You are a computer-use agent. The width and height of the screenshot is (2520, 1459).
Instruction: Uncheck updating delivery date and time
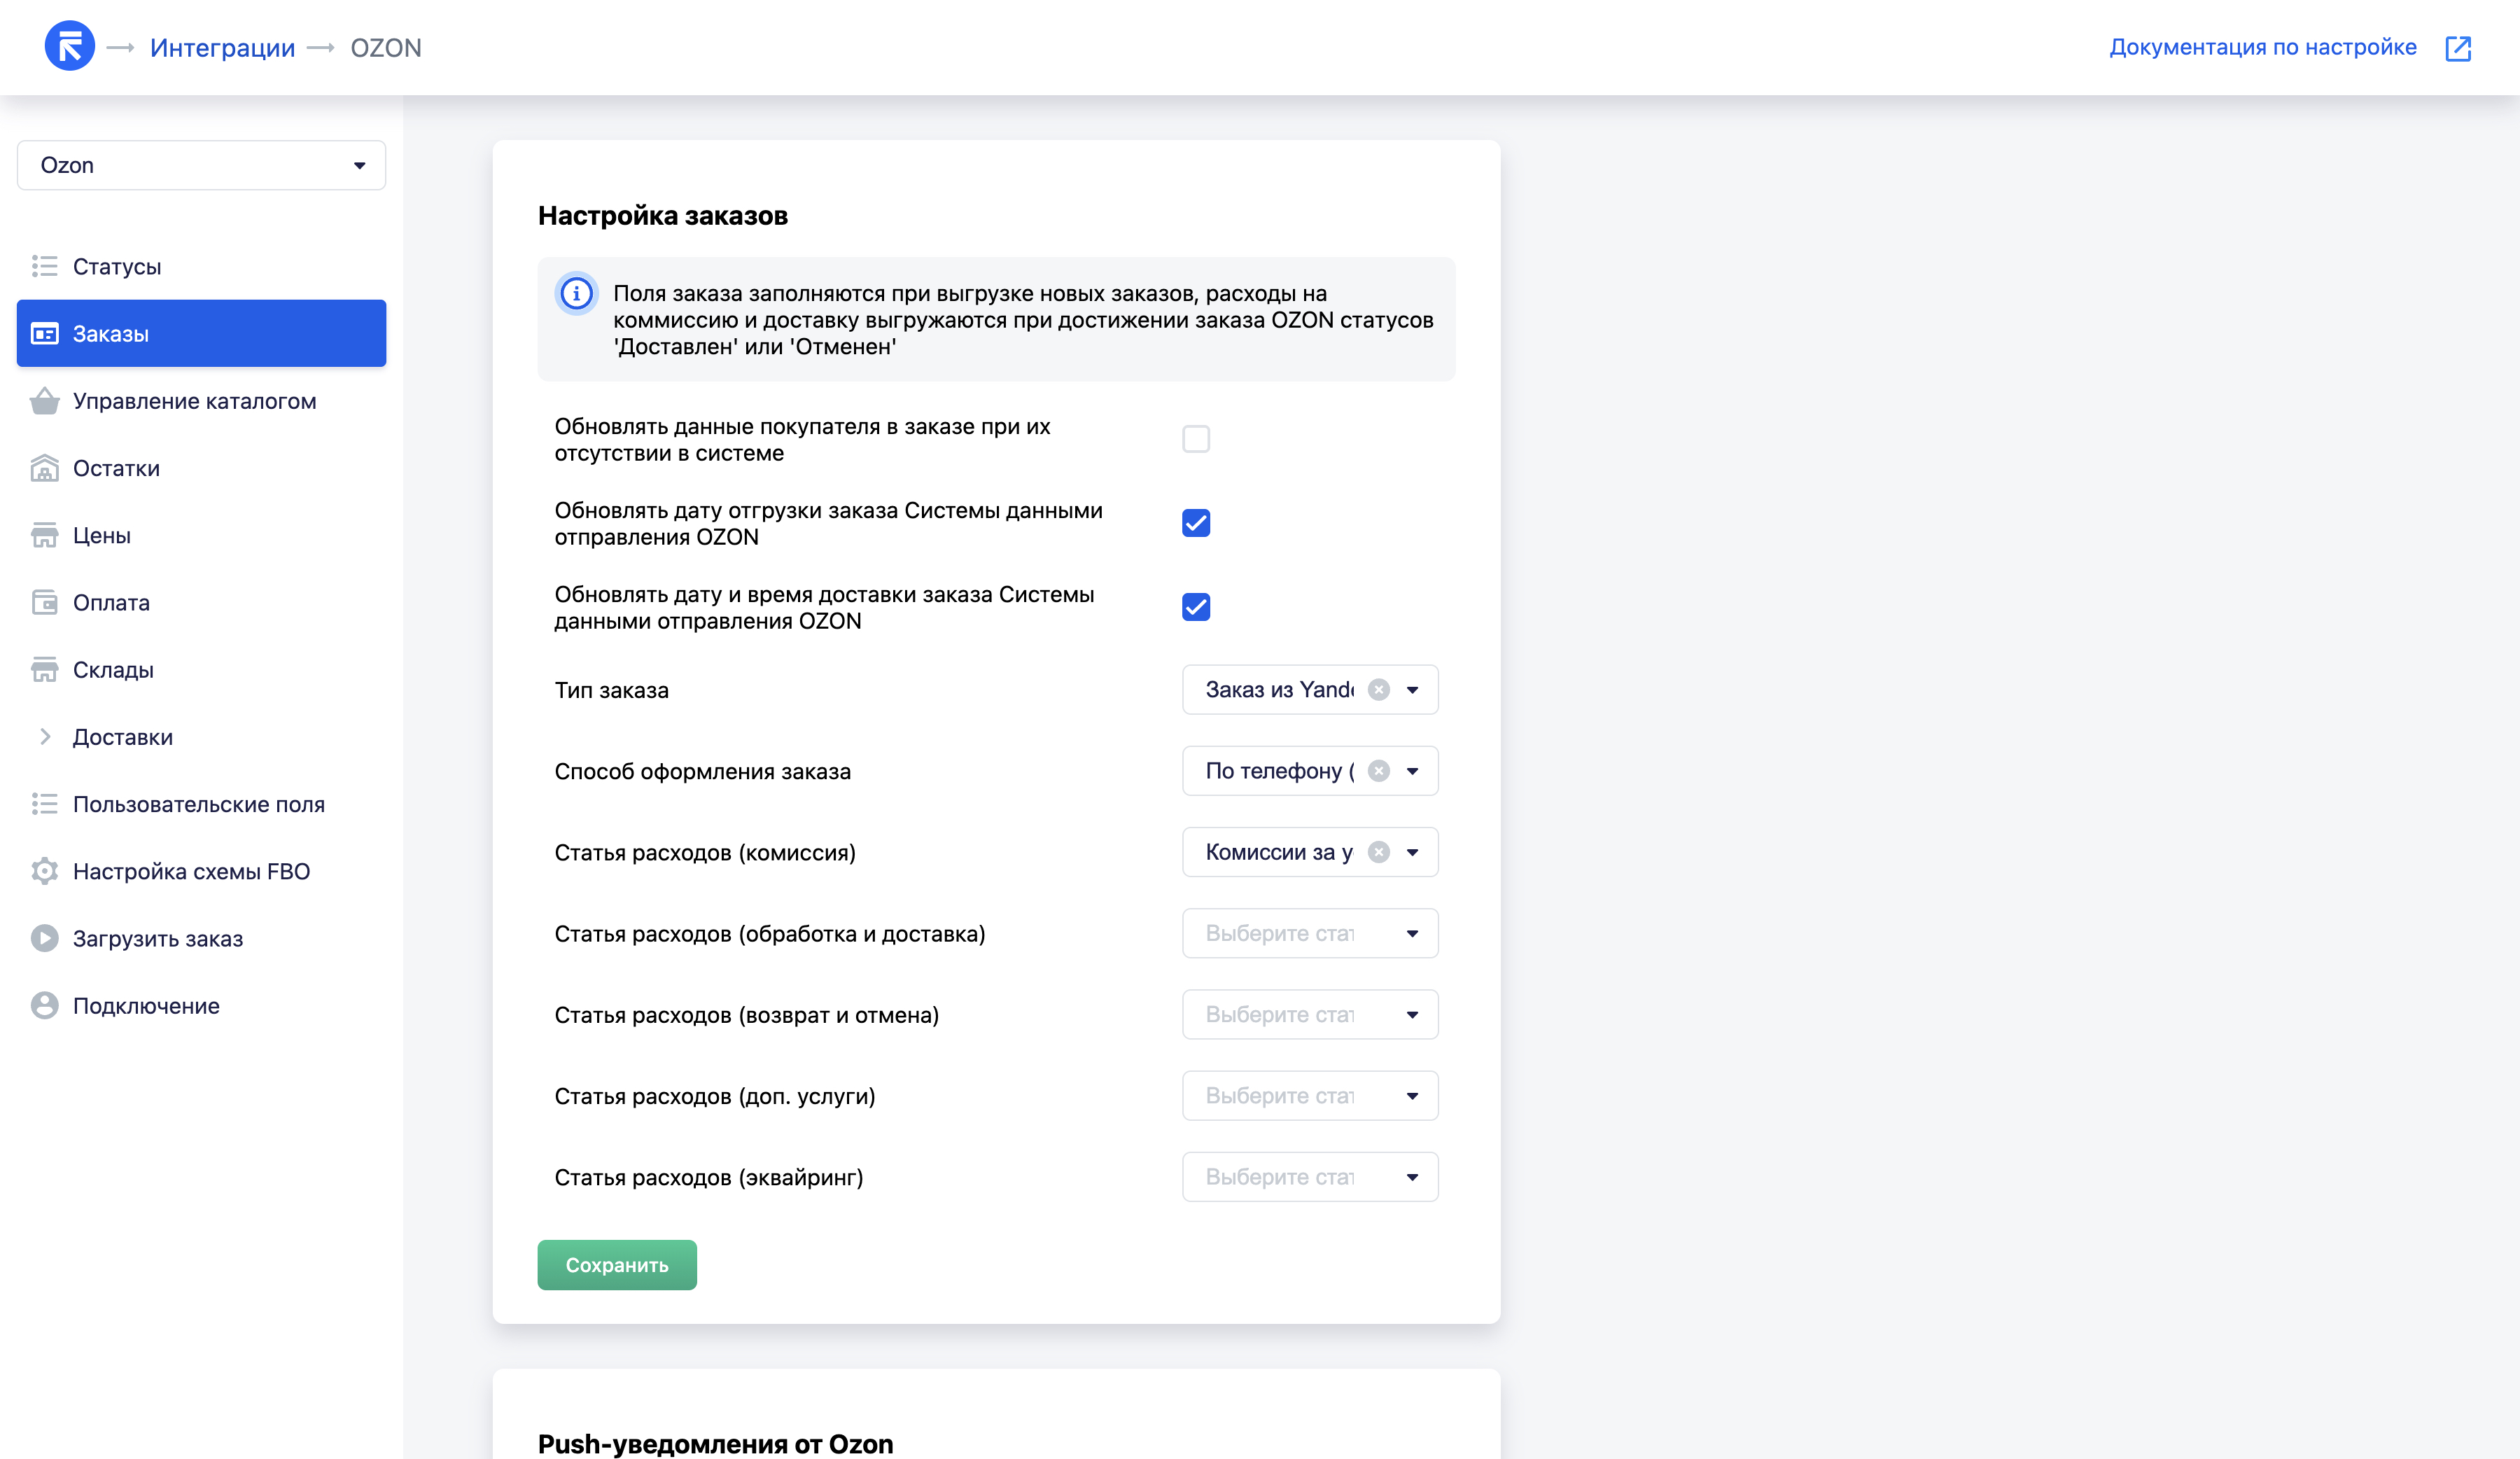(x=1195, y=607)
